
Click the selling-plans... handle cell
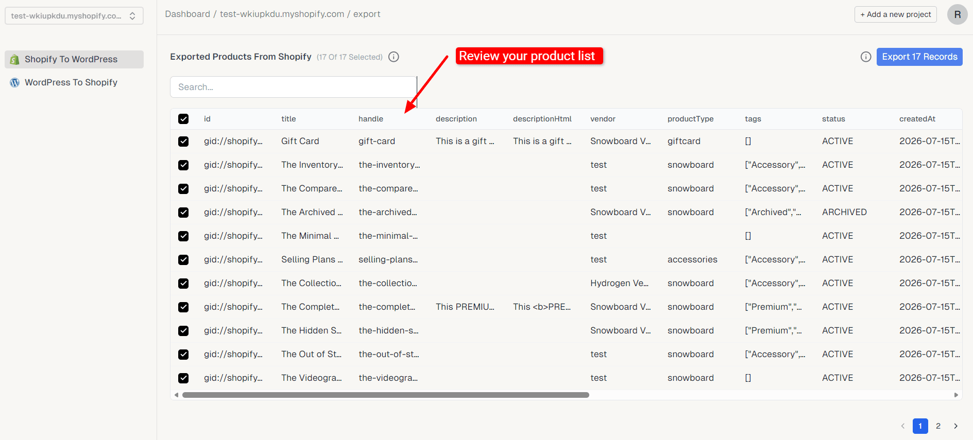[388, 259]
